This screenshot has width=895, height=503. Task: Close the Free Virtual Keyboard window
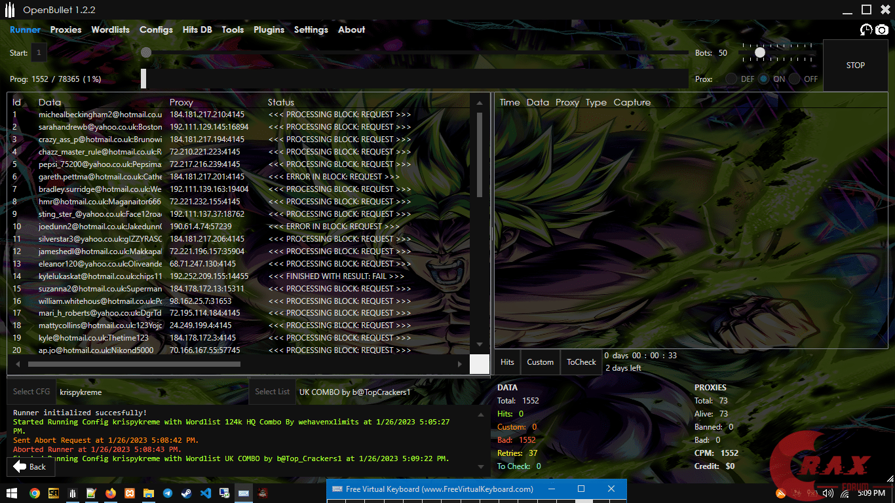point(611,489)
